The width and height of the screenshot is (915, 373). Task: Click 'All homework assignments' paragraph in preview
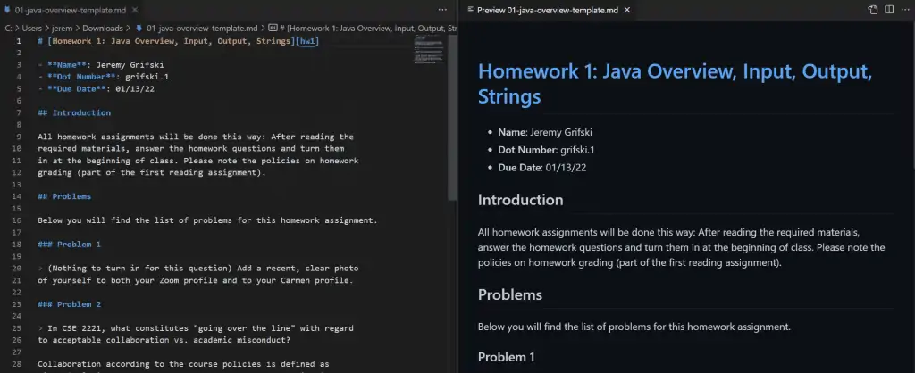682,247
